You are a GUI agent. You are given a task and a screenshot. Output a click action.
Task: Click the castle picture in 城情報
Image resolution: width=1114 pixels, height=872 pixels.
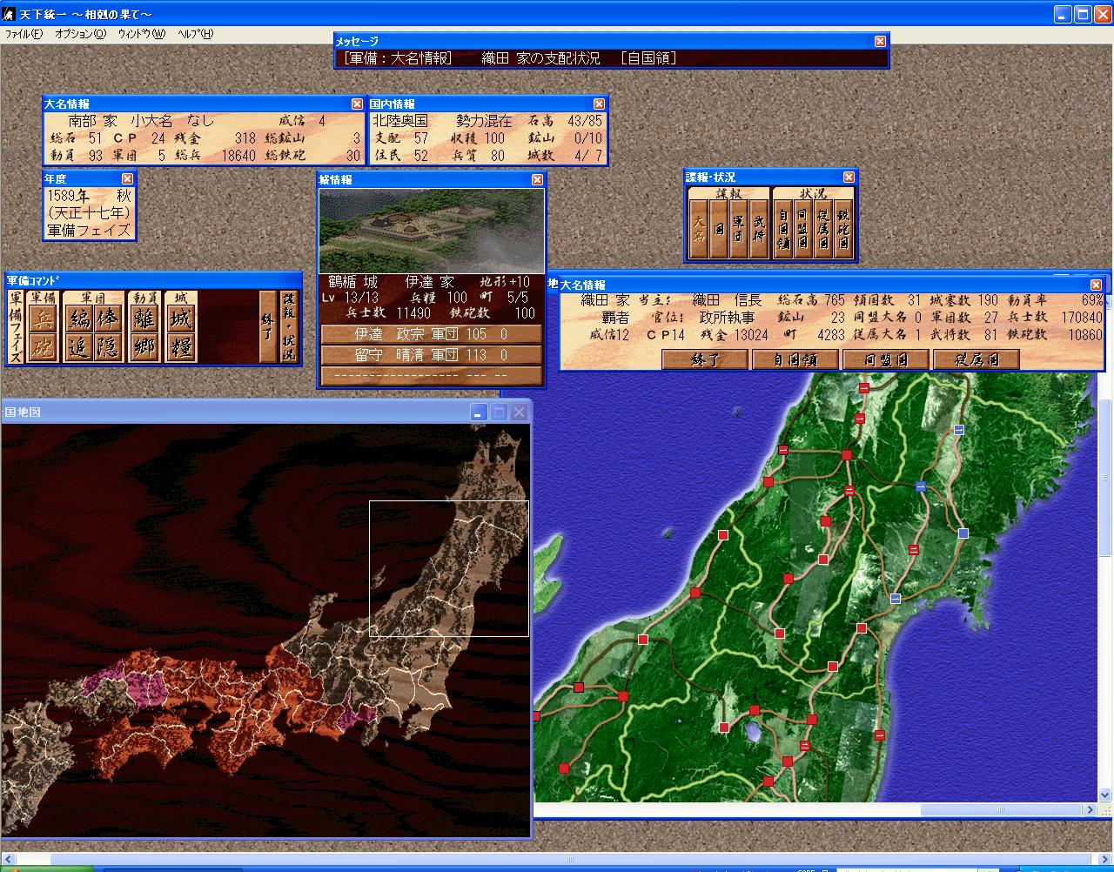click(x=432, y=231)
